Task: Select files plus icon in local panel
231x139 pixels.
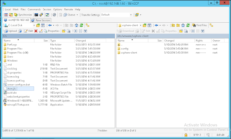Action: 75,31
